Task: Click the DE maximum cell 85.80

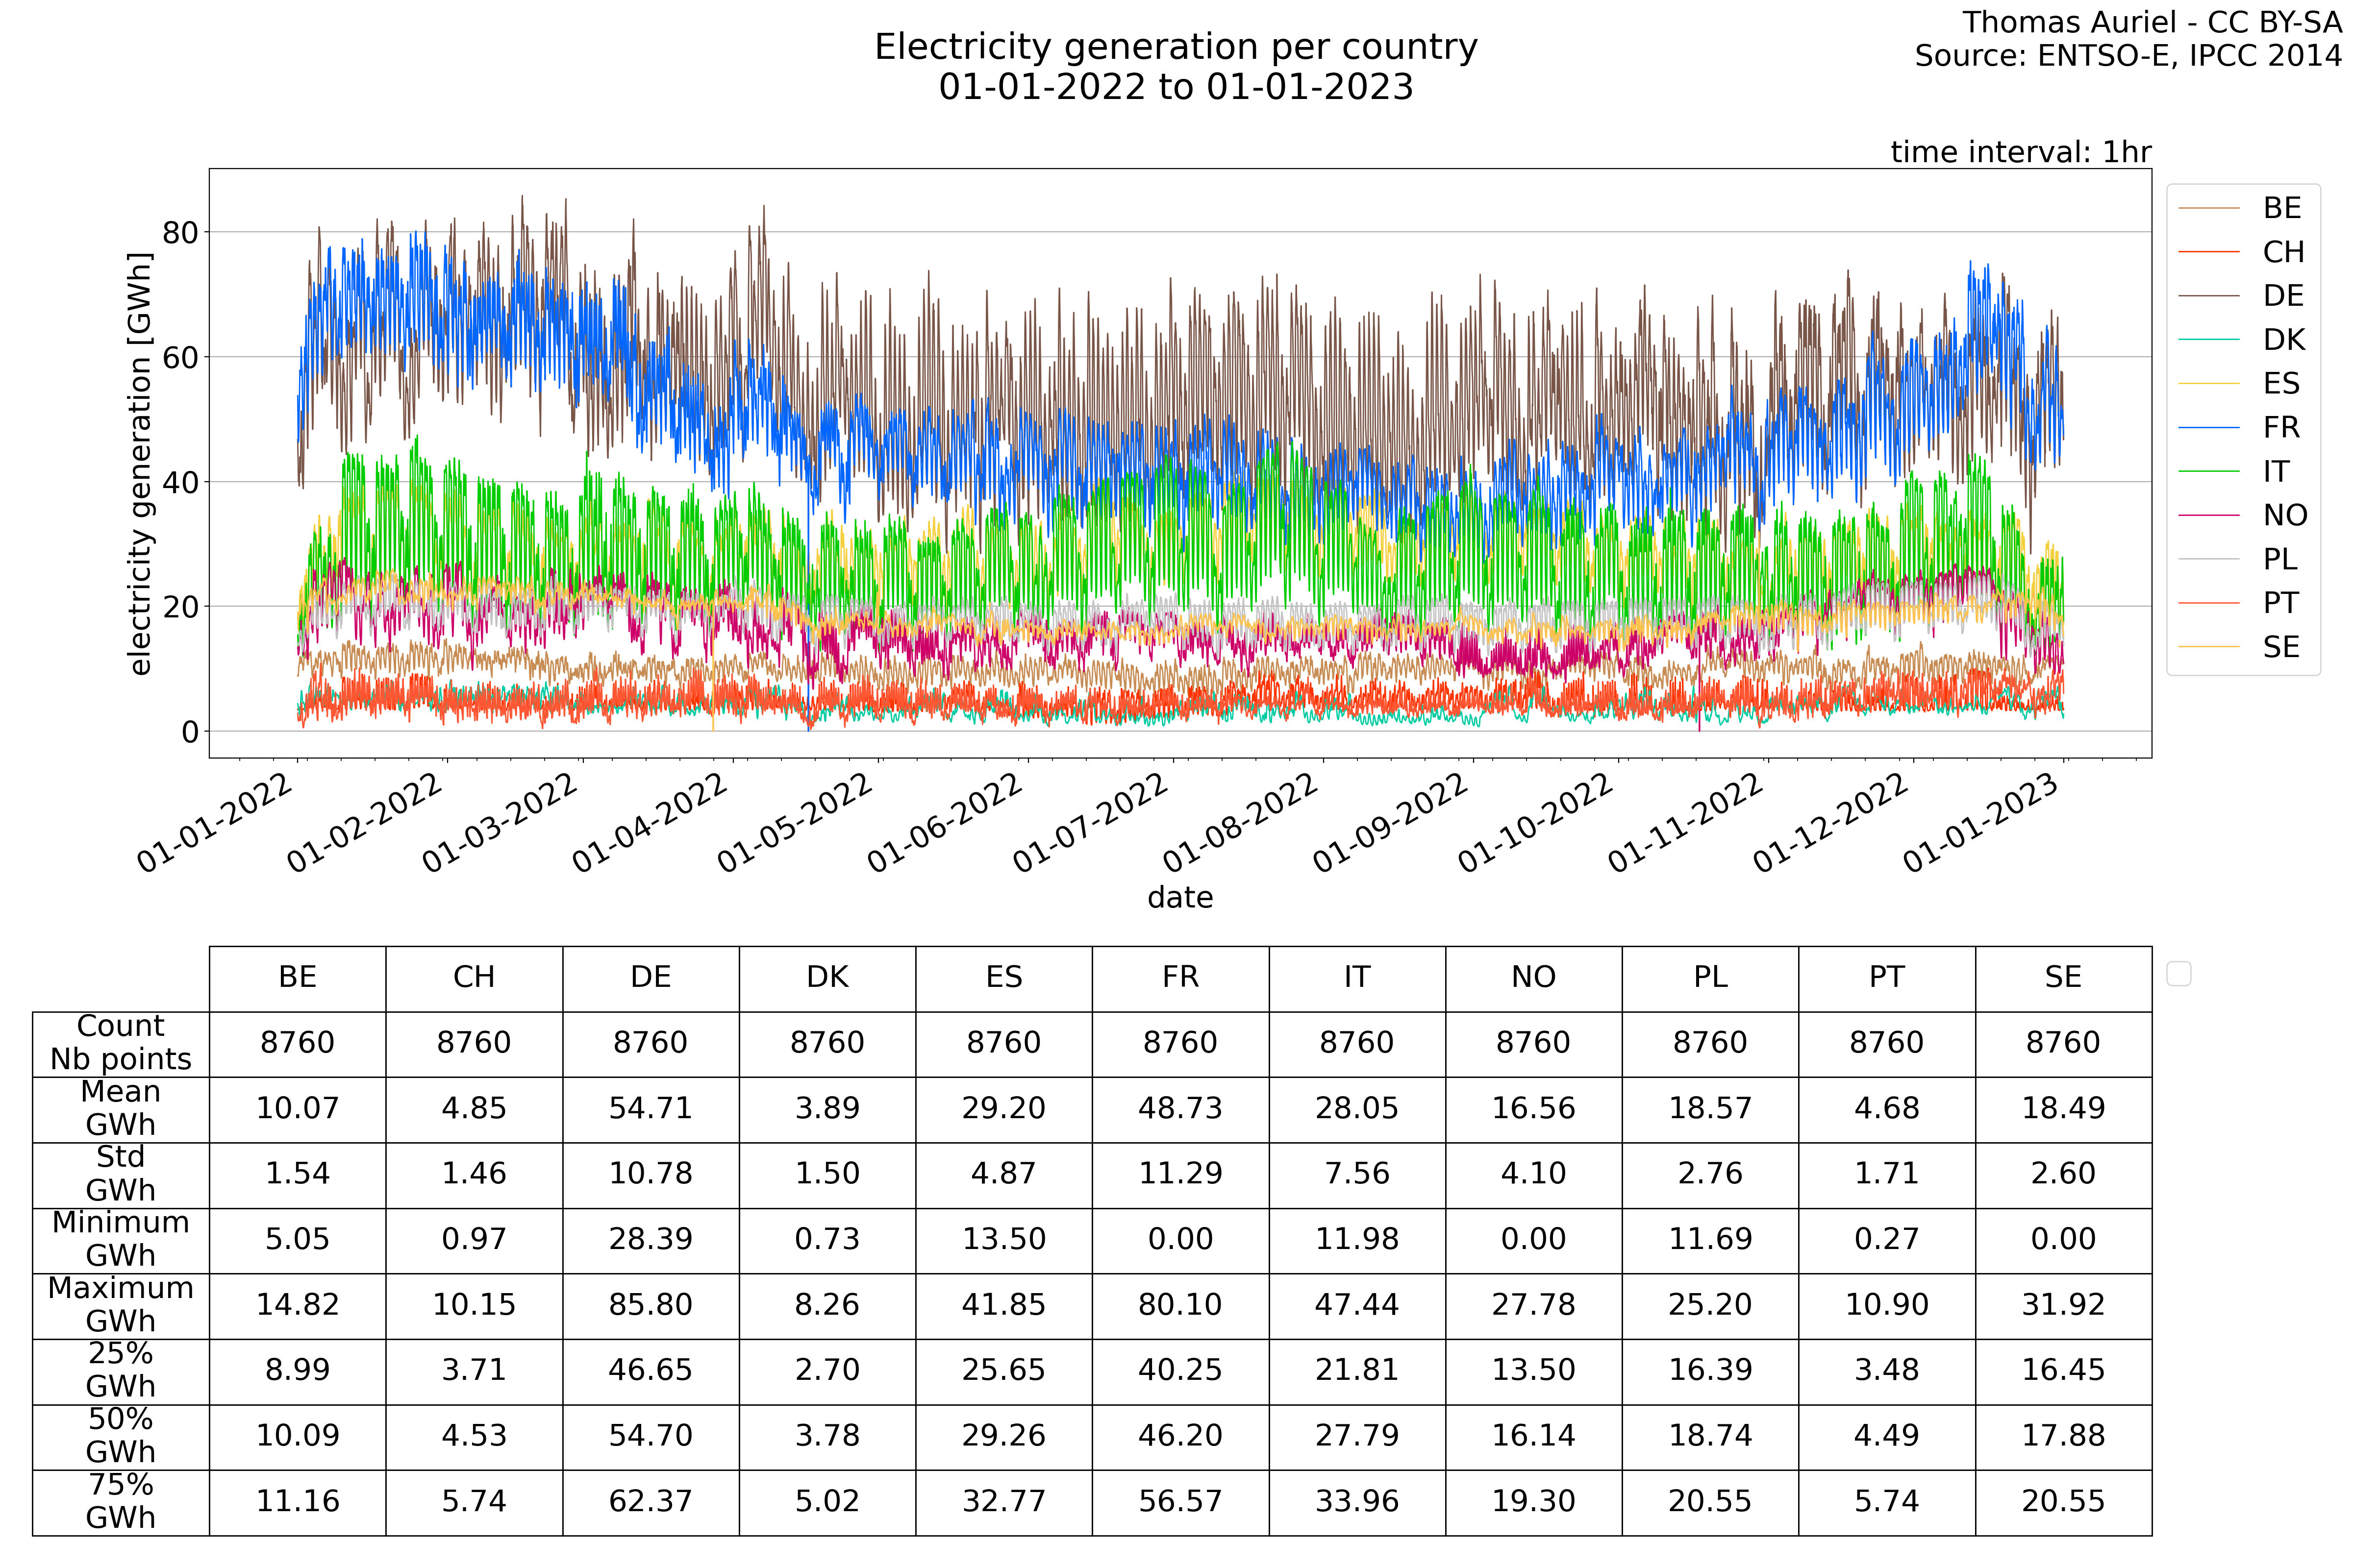Action: click(x=651, y=1305)
